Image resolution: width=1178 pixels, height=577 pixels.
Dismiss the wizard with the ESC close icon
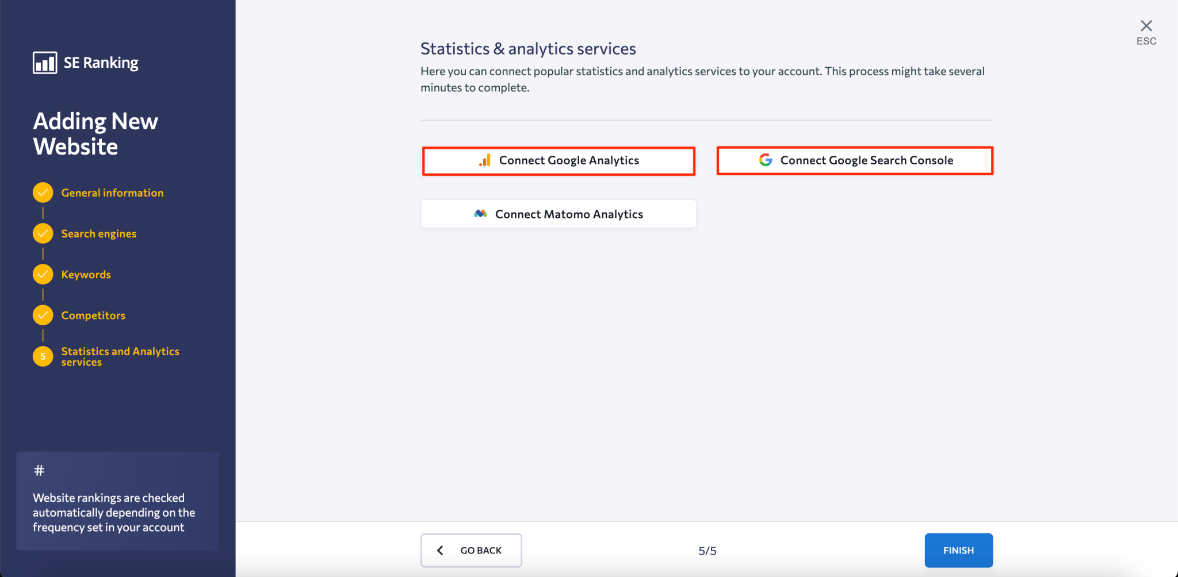point(1146,25)
